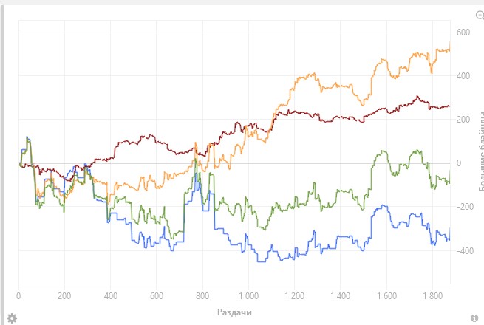
Task: Open the info icon at bottom right
Action: point(474,318)
